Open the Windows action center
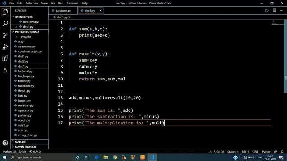Image resolution: width=287 pixels, height=161 pixels. click(281, 157)
